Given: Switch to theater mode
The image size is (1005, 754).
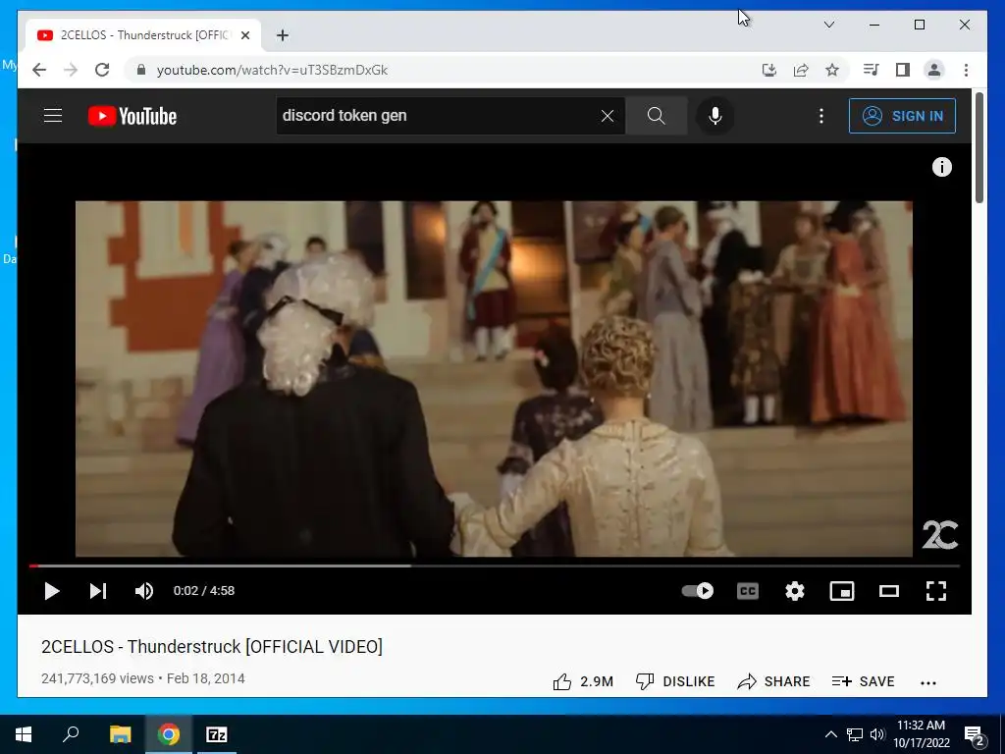Looking at the screenshot, I should [x=889, y=590].
